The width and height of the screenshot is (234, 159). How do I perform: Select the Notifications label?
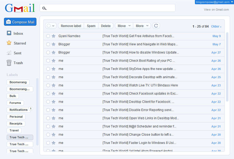click(x=19, y=110)
